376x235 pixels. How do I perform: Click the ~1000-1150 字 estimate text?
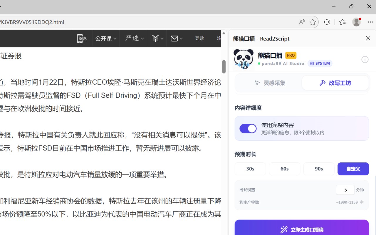coord(350,202)
